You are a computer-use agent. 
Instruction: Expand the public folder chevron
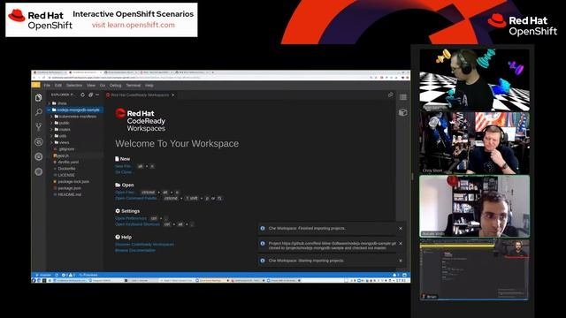[x=51, y=123]
